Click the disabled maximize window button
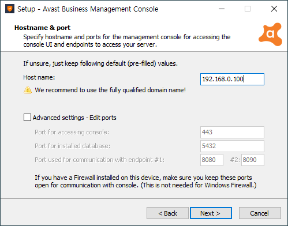 tap(248, 9)
